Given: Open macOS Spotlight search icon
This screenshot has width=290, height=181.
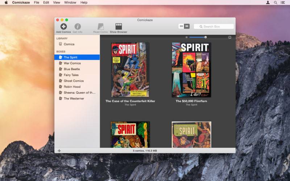Looking at the screenshot, I should [x=275, y=3].
